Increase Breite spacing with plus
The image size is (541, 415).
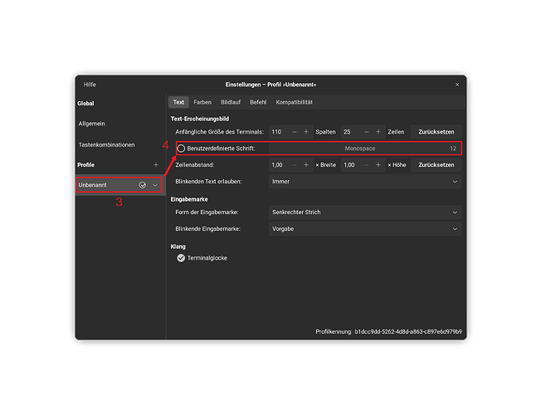(306, 165)
